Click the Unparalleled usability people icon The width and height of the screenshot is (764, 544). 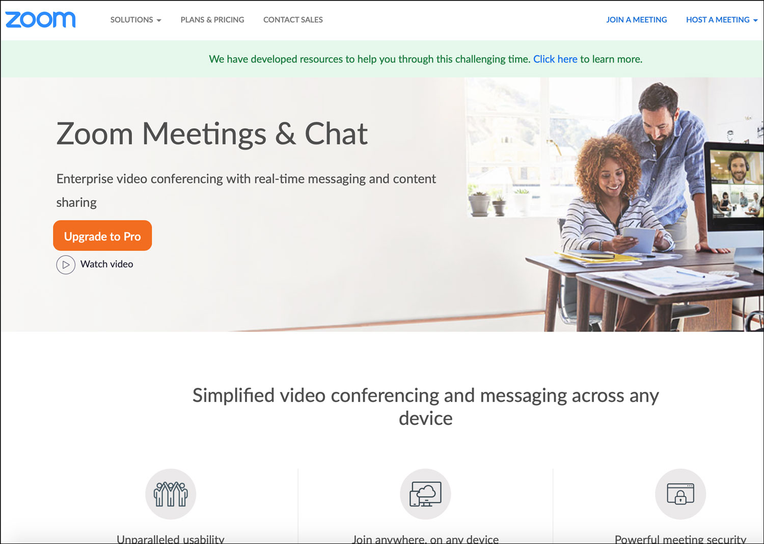(x=171, y=494)
